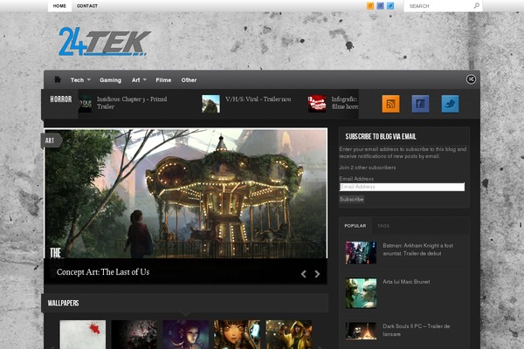Click the Infografic ticker thumbnail

coord(317,104)
